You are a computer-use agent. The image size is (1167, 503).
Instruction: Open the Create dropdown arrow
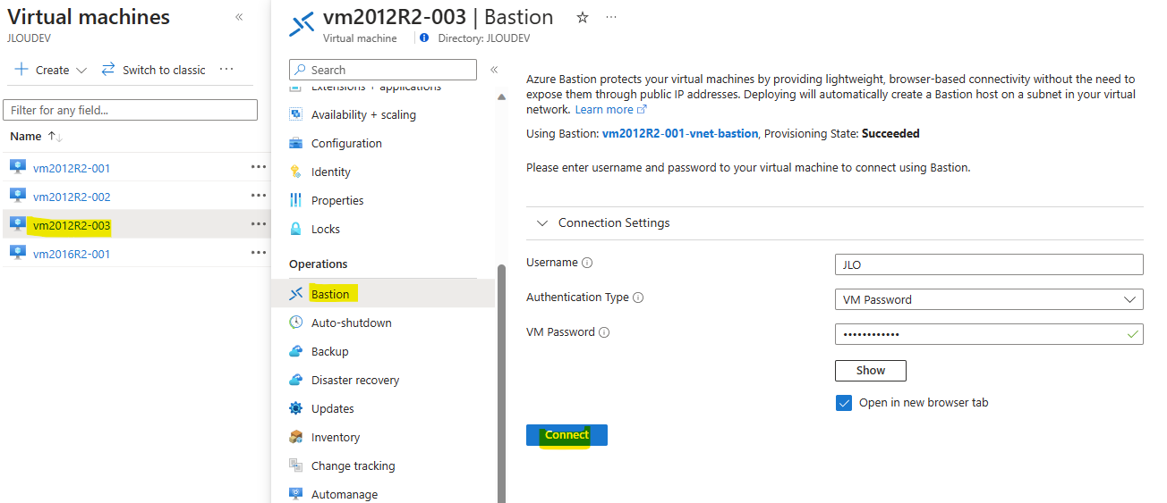81,71
